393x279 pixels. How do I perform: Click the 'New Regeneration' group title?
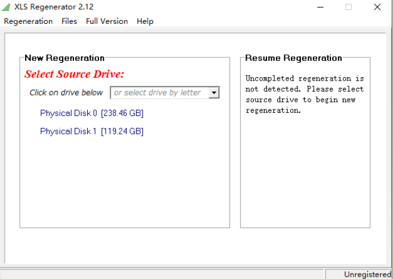coord(65,58)
